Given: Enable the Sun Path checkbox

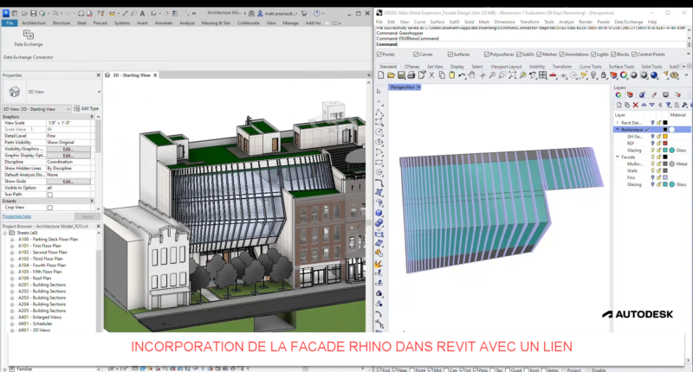Looking at the screenshot, I should coord(49,196).
